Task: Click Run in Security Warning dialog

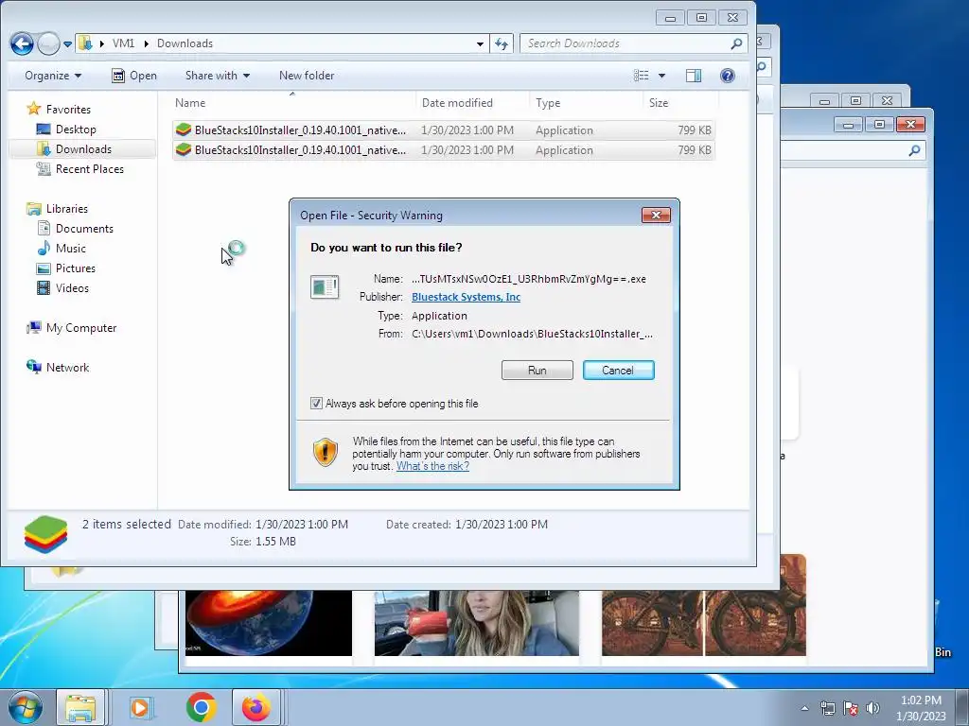Action: click(537, 371)
